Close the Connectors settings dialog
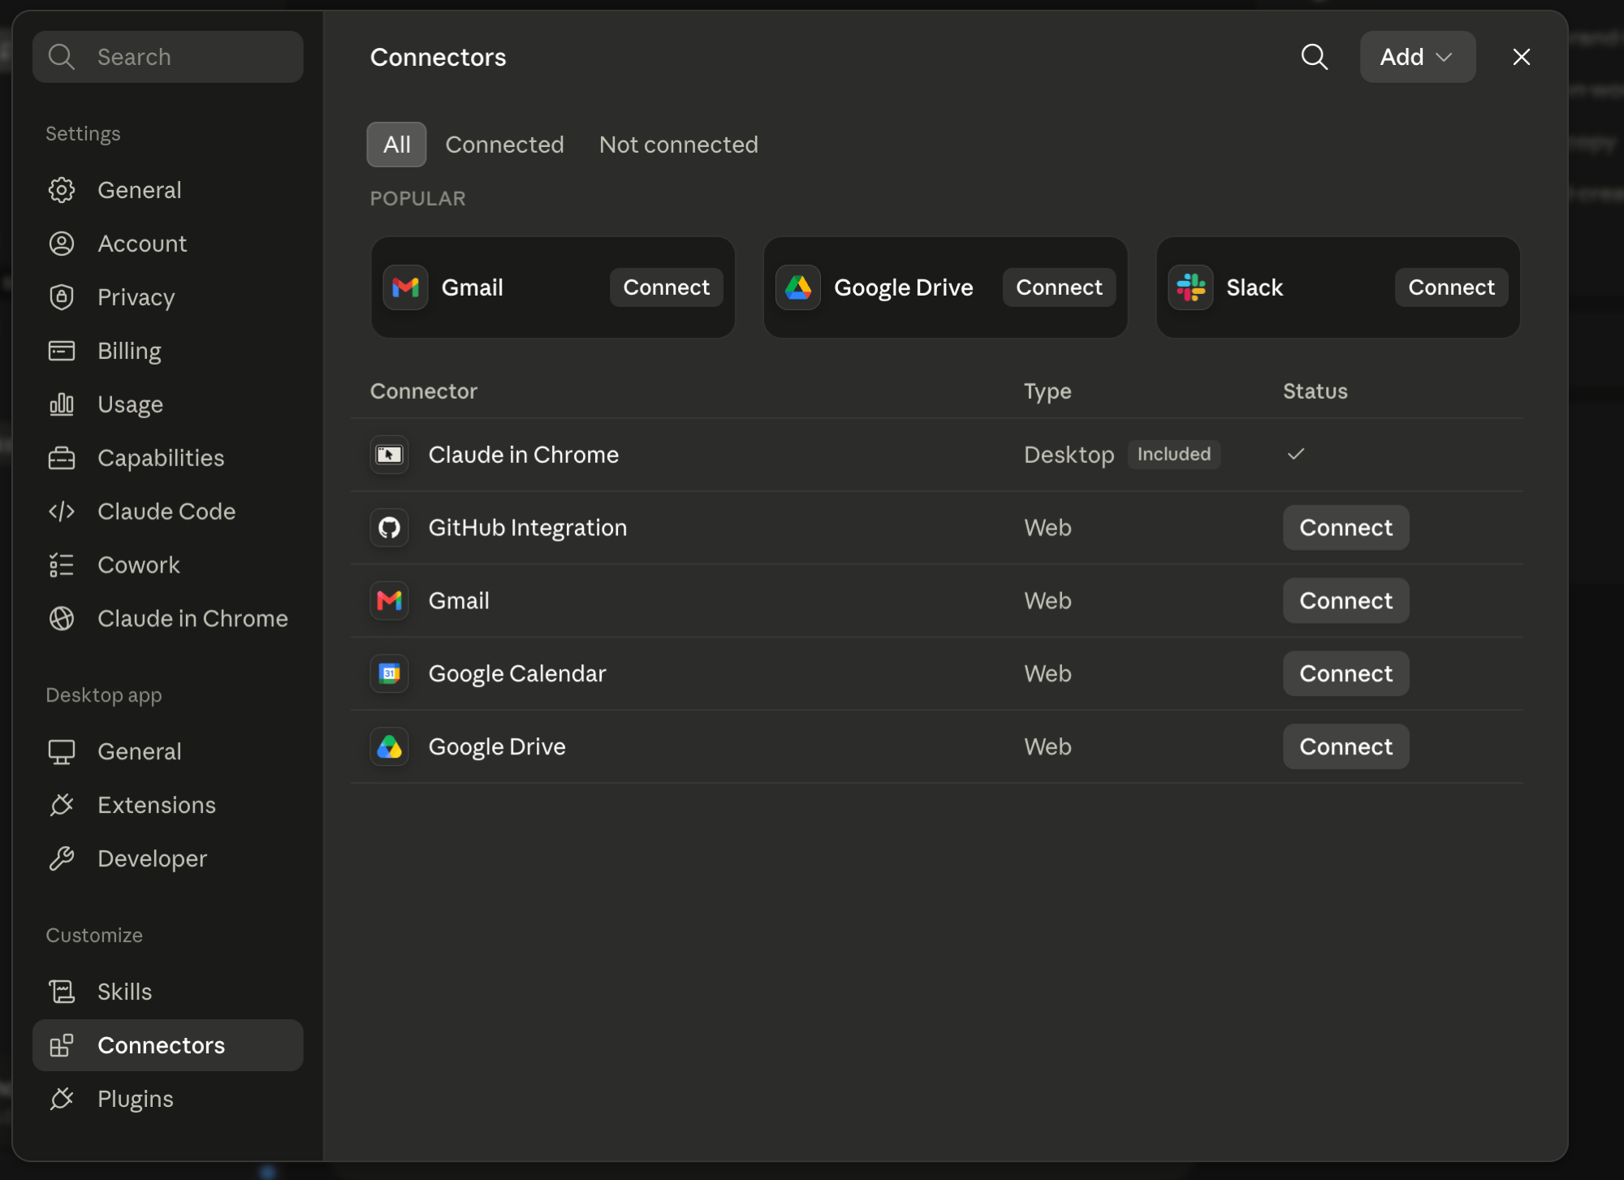Viewport: 1624px width, 1180px height. pos(1521,57)
